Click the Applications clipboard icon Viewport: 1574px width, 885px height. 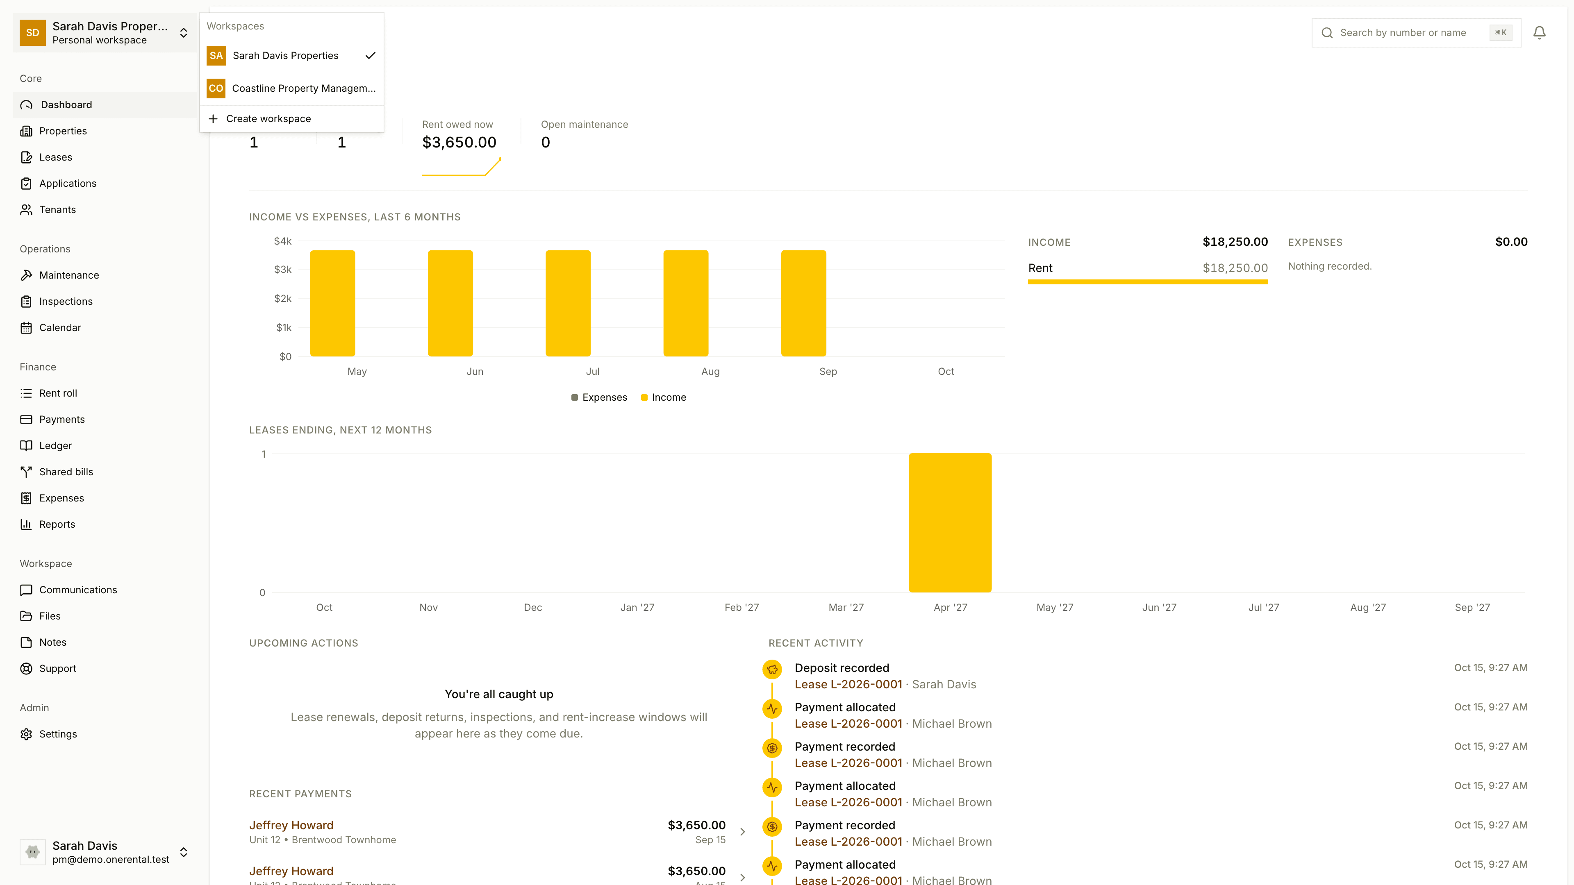coord(26,184)
